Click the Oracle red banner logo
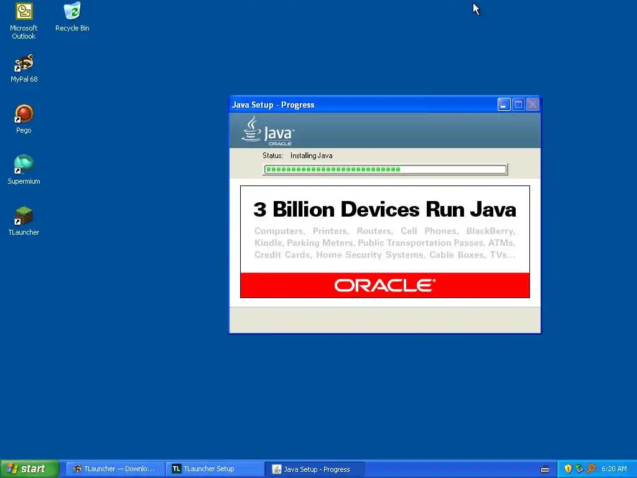 click(x=384, y=285)
